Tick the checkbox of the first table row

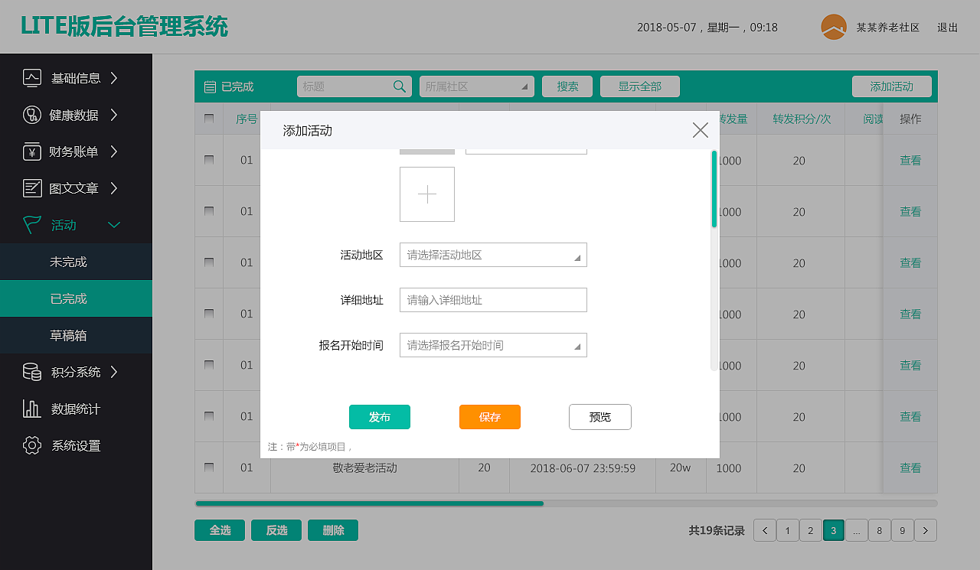click(x=209, y=161)
